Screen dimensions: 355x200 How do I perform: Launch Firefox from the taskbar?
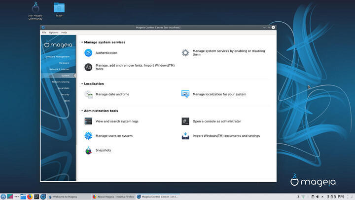(x=30, y=197)
